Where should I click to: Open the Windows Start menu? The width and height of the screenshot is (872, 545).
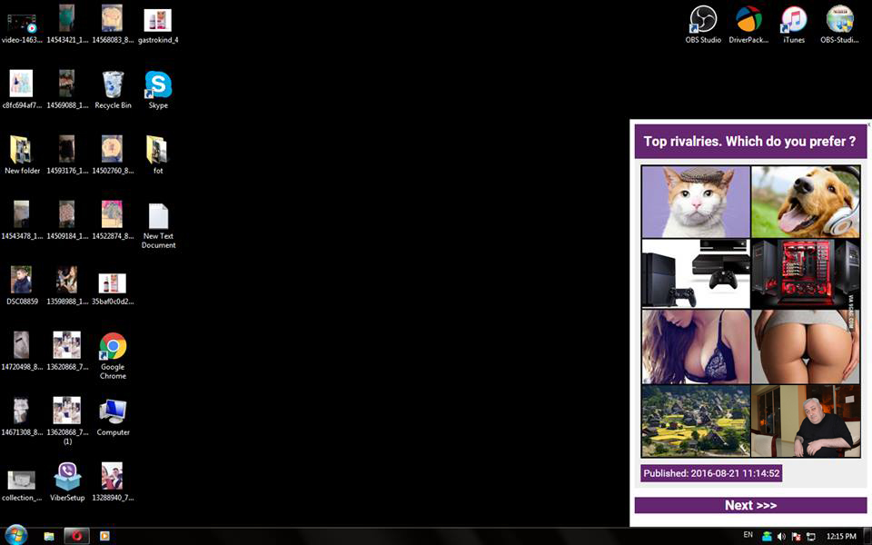click(x=15, y=536)
